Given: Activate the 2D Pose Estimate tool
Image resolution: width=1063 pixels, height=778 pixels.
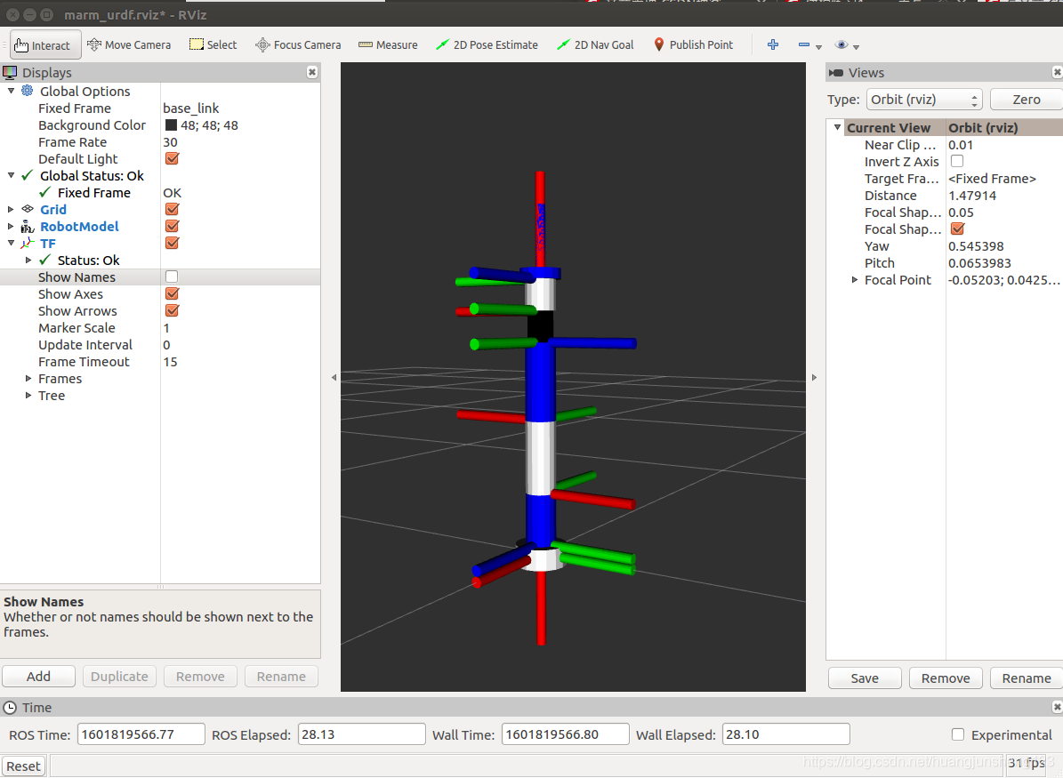Looking at the screenshot, I should [487, 44].
